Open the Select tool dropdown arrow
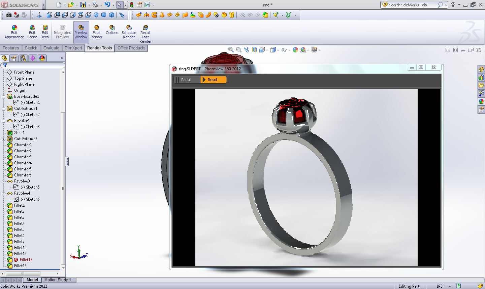This screenshot has width=485, height=289. coord(125,5)
